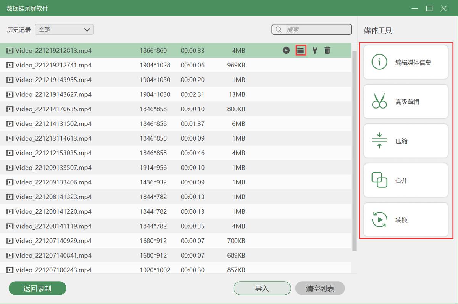Open the 编辑媒体信息 info tool
The image size is (458, 304).
(x=405, y=62)
